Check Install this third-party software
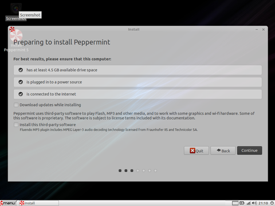275x206 pixels. tap(16, 125)
